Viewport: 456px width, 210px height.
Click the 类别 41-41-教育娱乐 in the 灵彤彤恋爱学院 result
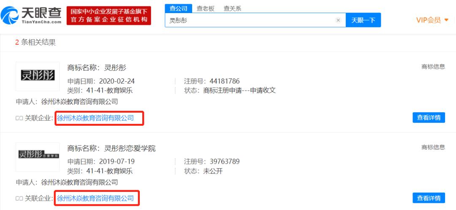click(100, 171)
